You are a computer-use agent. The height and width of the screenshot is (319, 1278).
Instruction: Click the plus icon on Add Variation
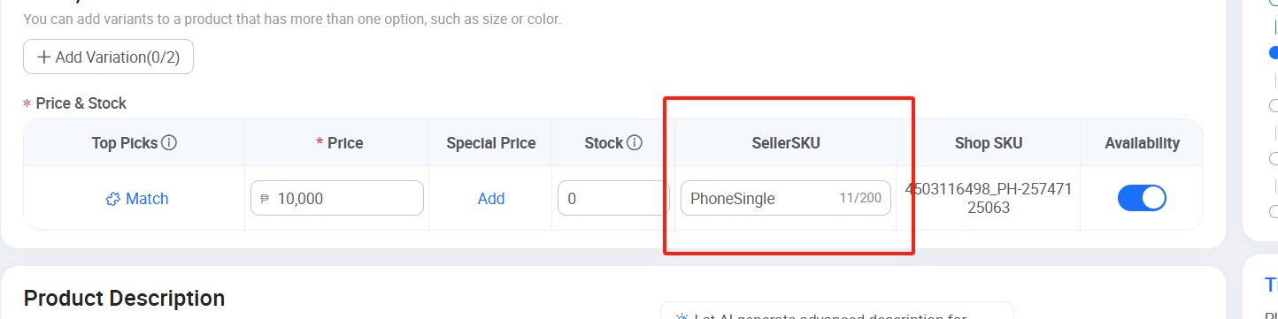click(43, 57)
